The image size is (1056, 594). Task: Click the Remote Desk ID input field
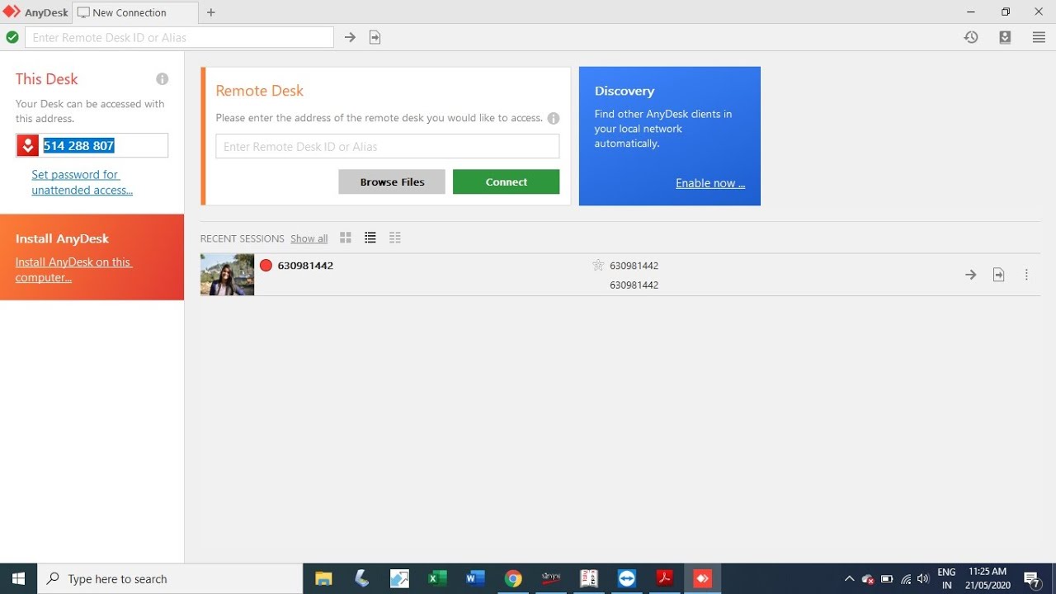point(388,146)
